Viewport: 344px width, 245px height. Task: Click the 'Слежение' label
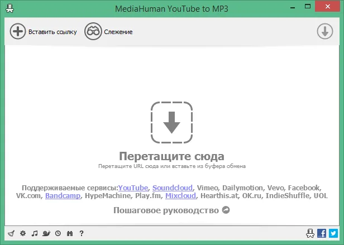[x=118, y=32]
